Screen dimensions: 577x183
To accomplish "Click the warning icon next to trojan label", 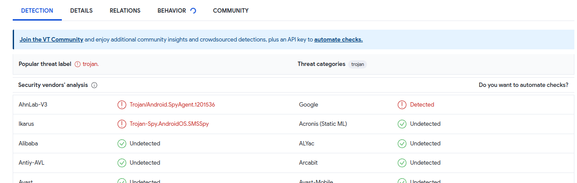I will [78, 64].
